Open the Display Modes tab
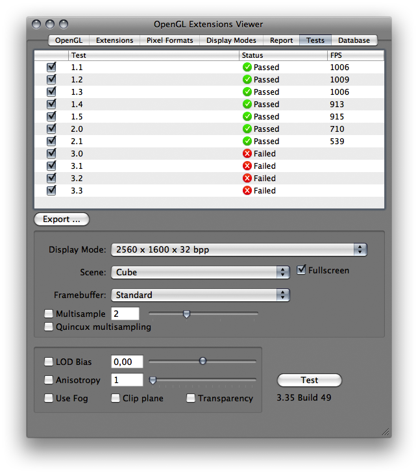Image resolution: width=418 pixels, height=474 pixels. click(x=231, y=40)
